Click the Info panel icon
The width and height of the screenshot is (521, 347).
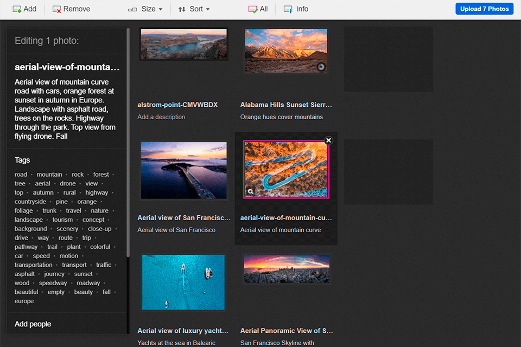click(x=288, y=9)
